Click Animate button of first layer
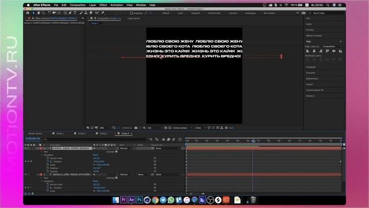Screen dimensions: 369x208 pos(112,151)
